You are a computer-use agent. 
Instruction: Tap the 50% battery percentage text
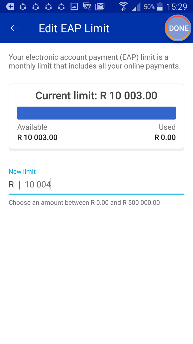pyautogui.click(x=149, y=7)
